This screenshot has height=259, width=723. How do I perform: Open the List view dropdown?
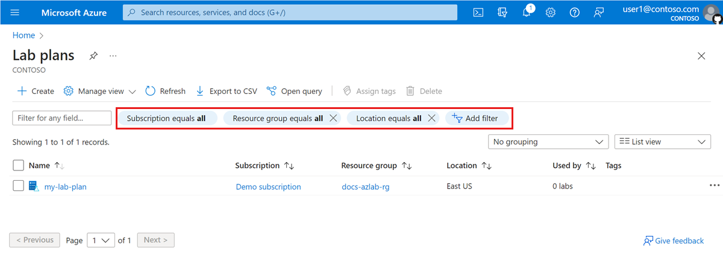tap(663, 142)
